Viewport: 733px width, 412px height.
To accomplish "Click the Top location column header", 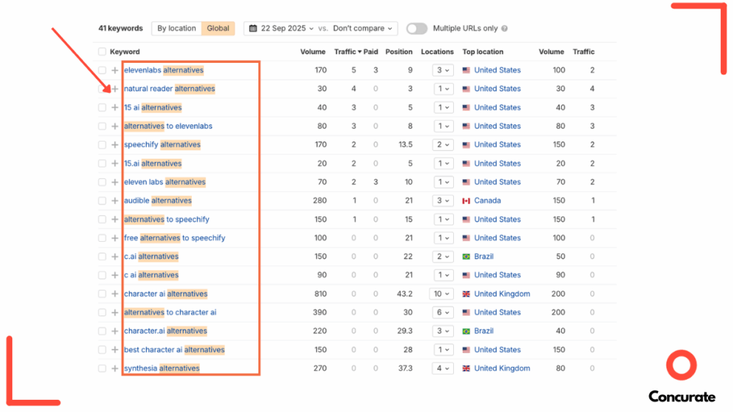I will pyautogui.click(x=483, y=51).
